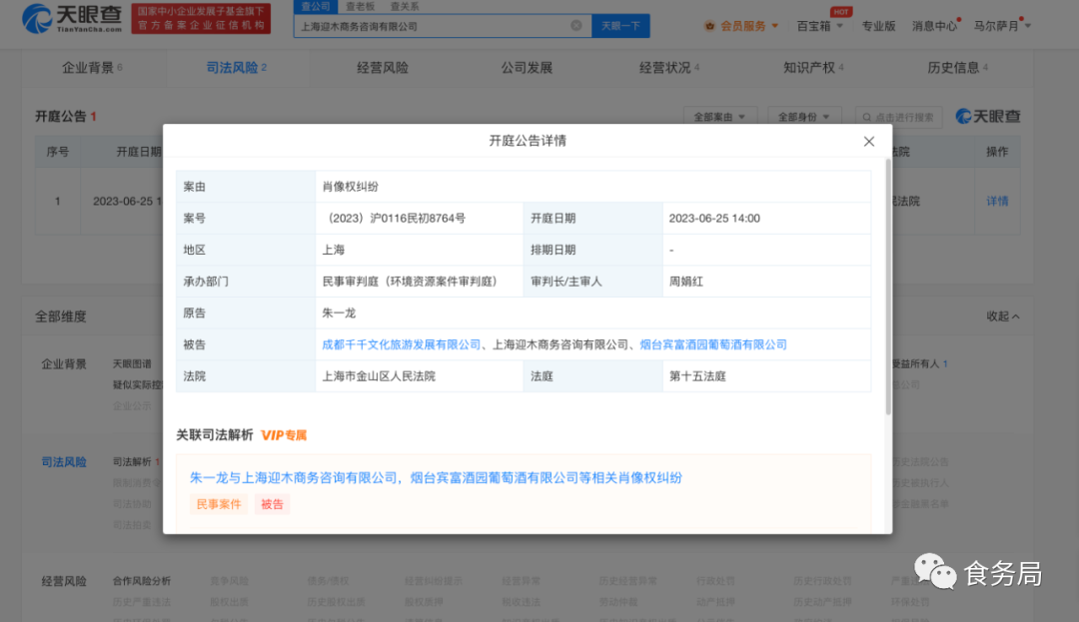Select the 企业背景 tab
Screen dimensions: 1079x622
tap(92, 67)
